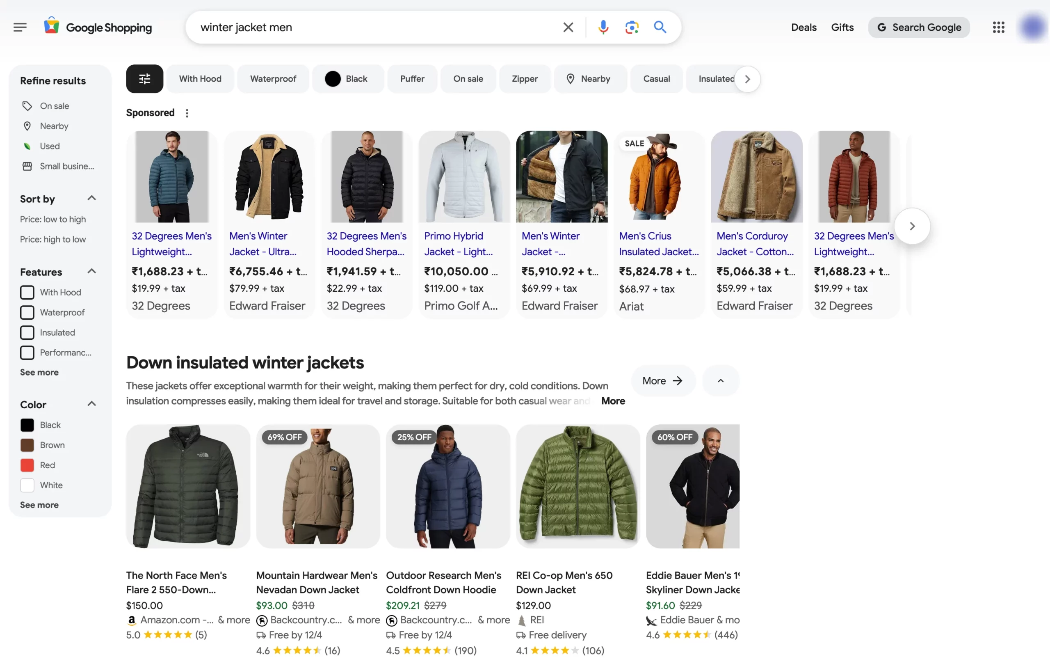Screen dimensions: 1050x666
Task: Open the Google apps grid
Action: 998,27
